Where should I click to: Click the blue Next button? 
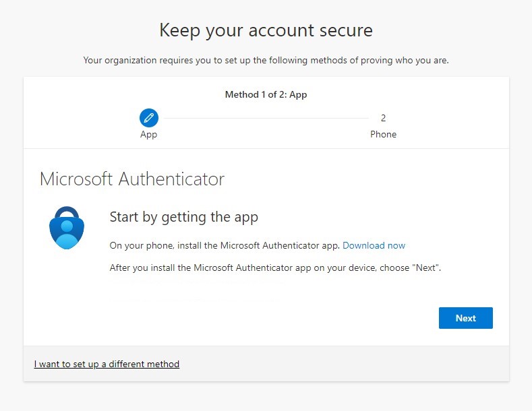click(x=465, y=318)
